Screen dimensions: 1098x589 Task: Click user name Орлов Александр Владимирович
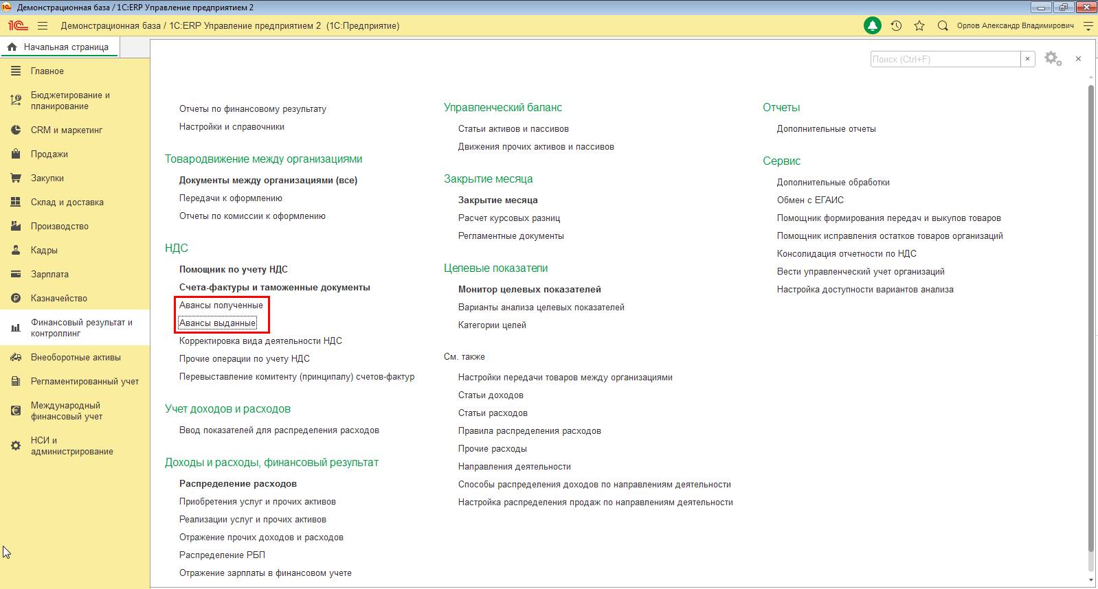1016,26
